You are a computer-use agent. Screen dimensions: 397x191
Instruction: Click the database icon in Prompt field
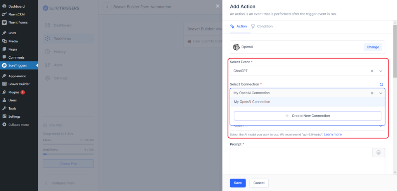378,152
